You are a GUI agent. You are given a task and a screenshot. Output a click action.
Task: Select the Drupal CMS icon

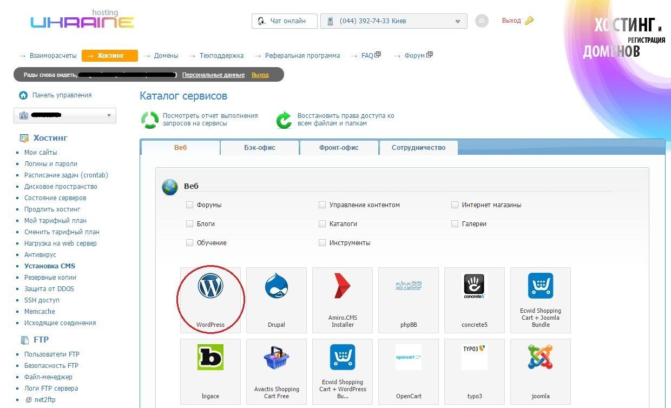(277, 286)
